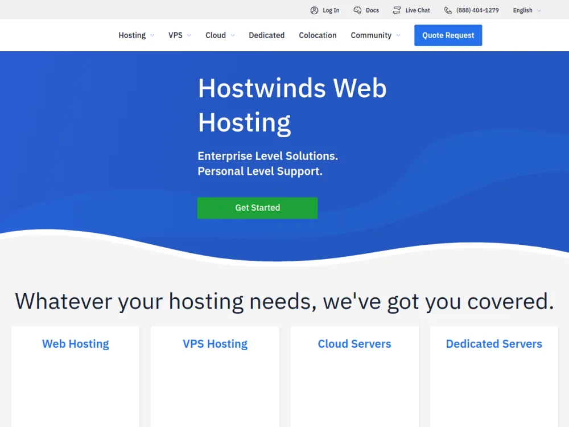This screenshot has height=427, width=569.
Task: Start a Live Chat session
Action: coord(417,10)
